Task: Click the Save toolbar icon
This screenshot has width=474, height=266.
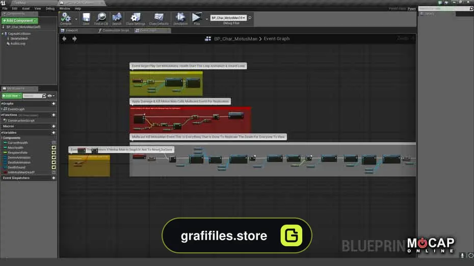Action: (86, 19)
